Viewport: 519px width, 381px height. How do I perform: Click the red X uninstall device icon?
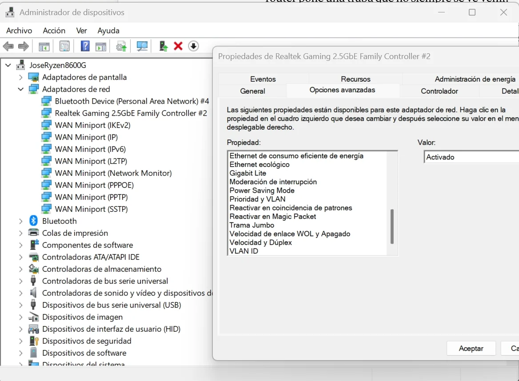point(178,46)
